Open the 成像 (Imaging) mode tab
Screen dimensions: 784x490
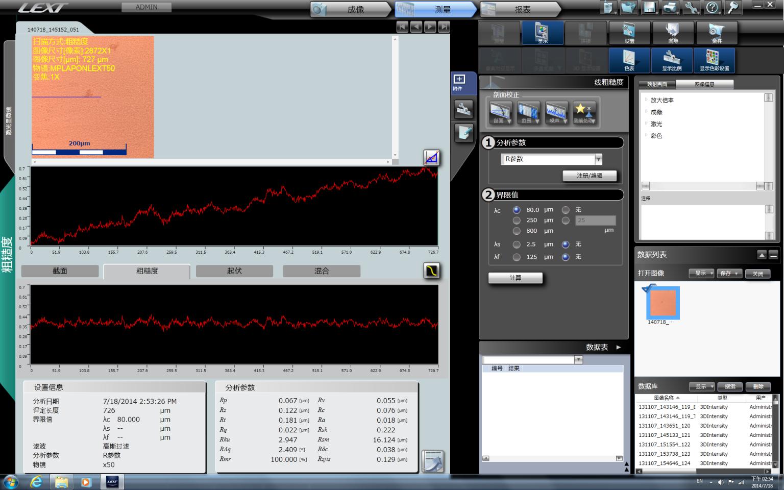tap(351, 9)
